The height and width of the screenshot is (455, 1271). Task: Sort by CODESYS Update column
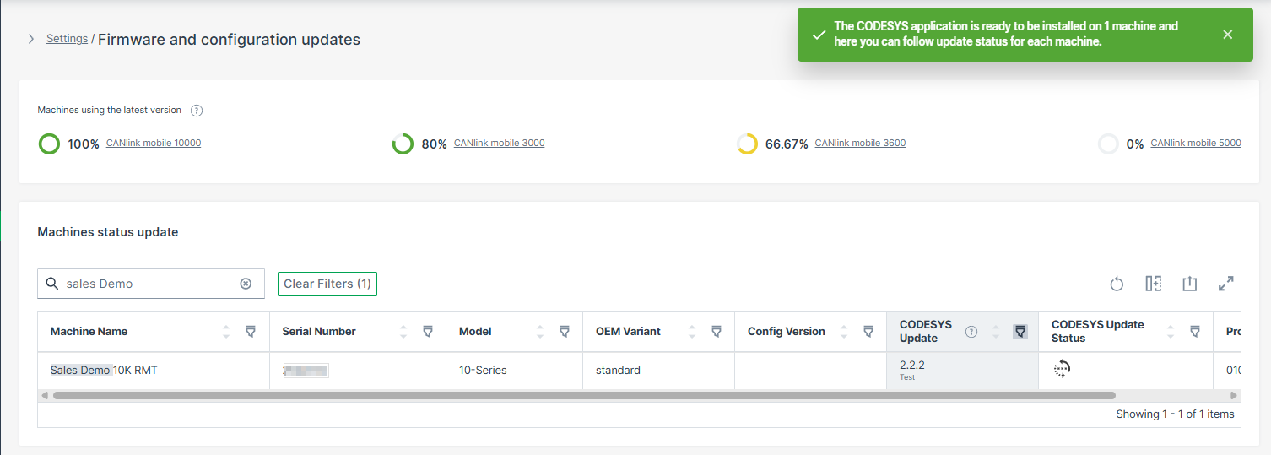click(x=995, y=332)
